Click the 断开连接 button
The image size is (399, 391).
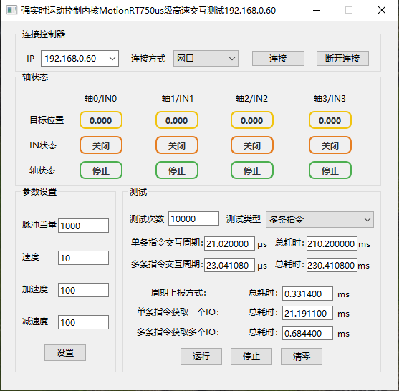pos(342,58)
